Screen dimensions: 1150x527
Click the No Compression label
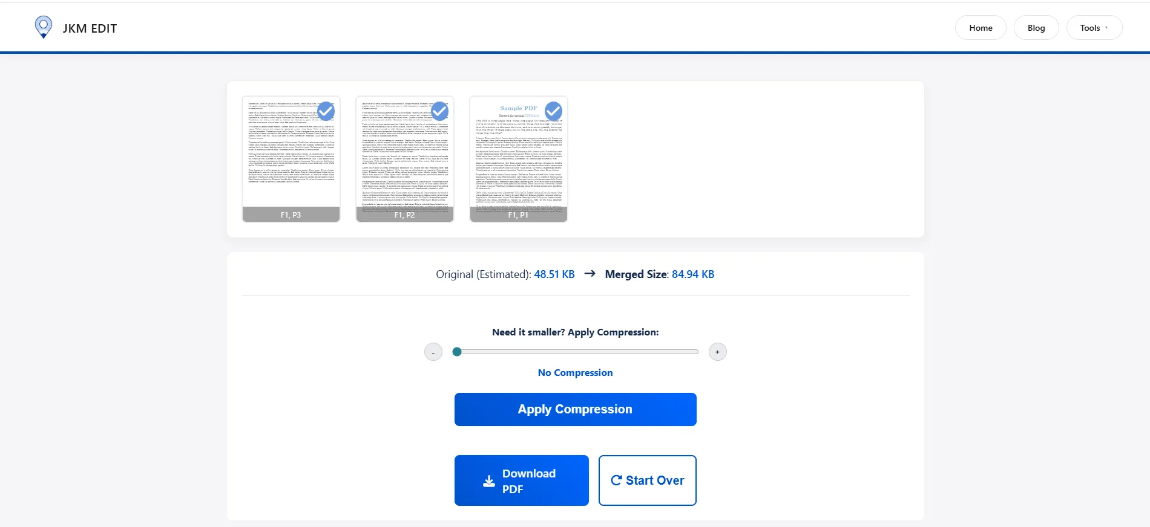tap(576, 373)
